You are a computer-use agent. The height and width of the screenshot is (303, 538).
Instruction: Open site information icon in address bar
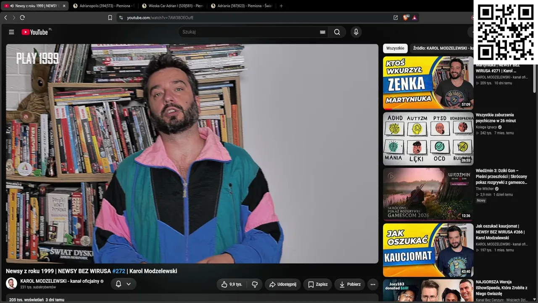coord(121,18)
